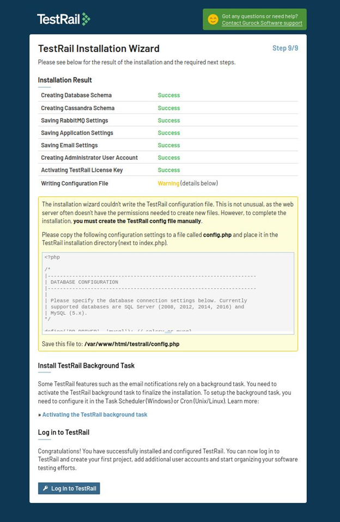Click the TestRail Installation Wizard title
340x522 pixels.
coord(99,49)
